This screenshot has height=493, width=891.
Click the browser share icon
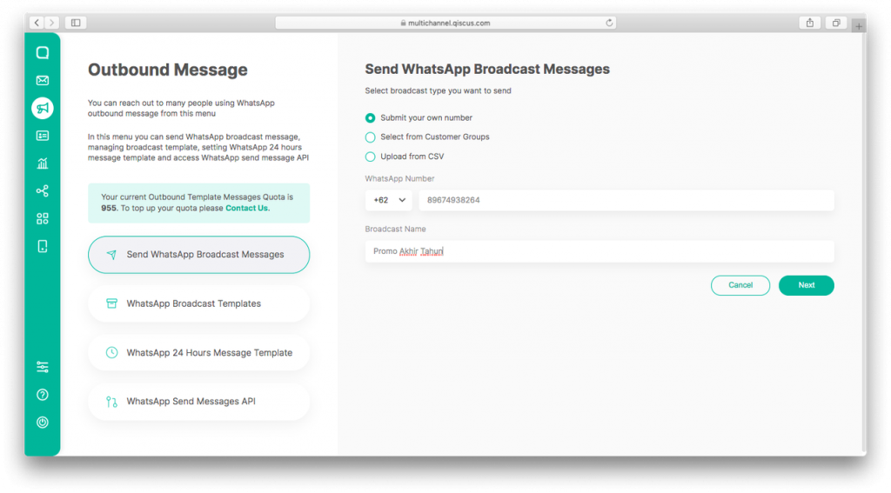[810, 23]
